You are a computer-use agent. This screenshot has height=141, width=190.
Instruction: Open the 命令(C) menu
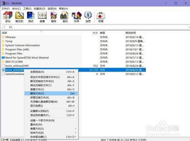click(x=16, y=9)
